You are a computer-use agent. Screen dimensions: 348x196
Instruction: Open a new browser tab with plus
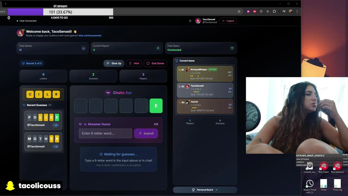tap(5, 4)
